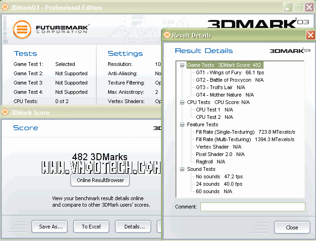The height and width of the screenshot is (241, 316).
Task: Select the Vertex Shader N/A row
Action: click(219, 147)
